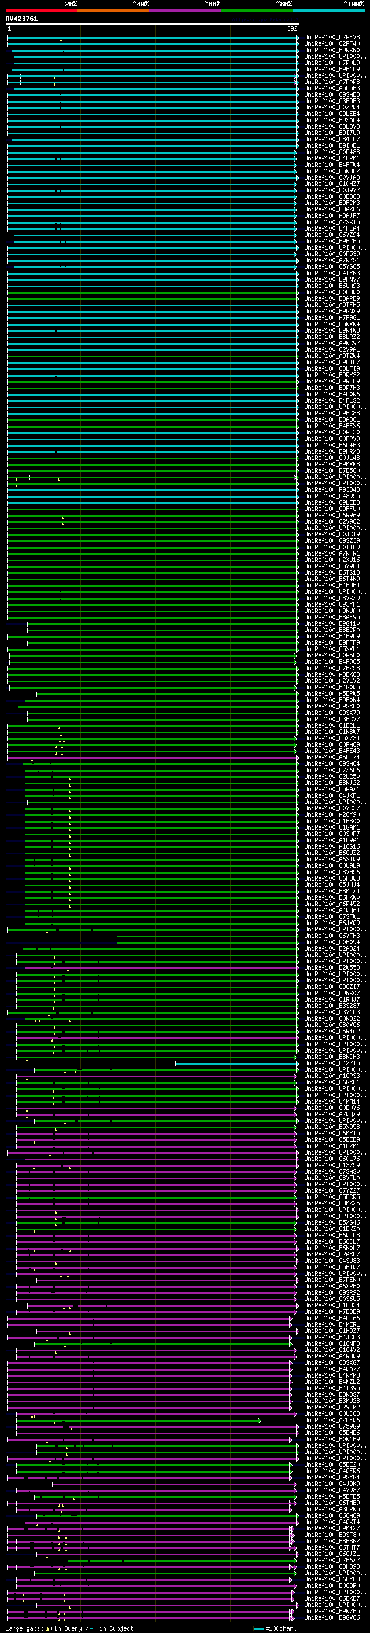
Task: Click the UniRef100_Q6CA89 label
Action: 332,1516
